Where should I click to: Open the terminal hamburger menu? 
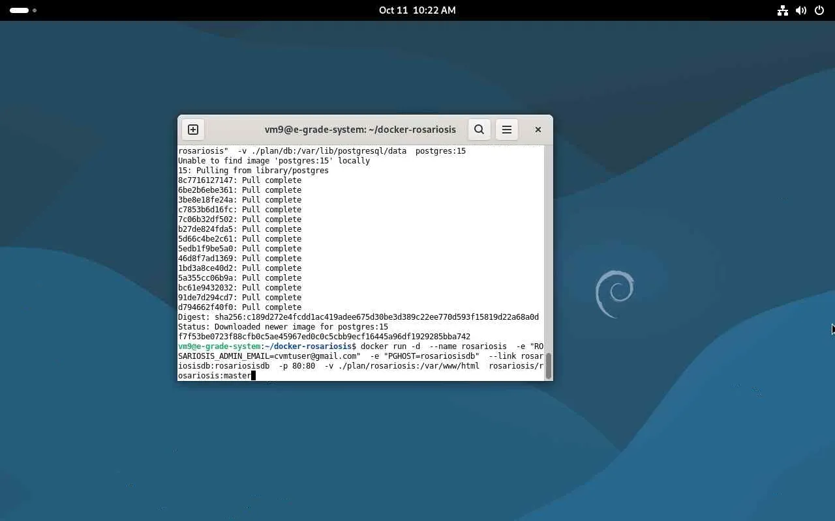click(507, 130)
